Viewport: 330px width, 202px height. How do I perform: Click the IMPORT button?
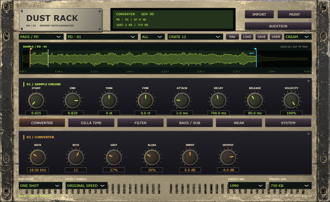[259, 14]
